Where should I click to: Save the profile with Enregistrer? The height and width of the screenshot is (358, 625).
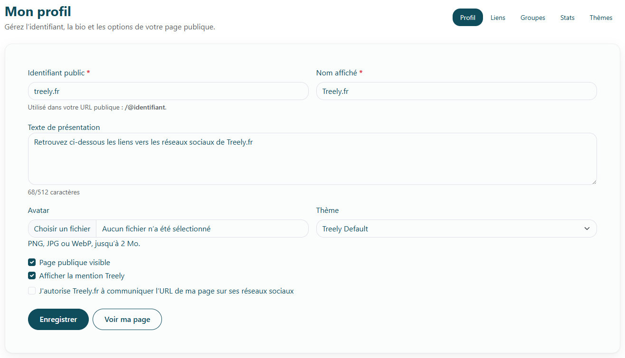[58, 319]
